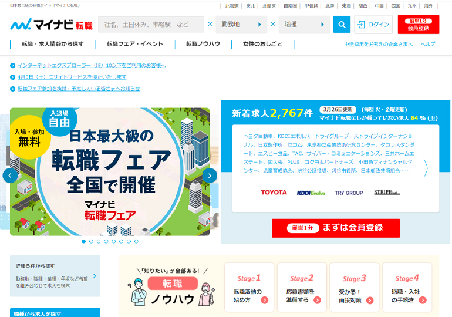Select the third carousel dot
This screenshot has height=317, width=452.
(x=99, y=241)
